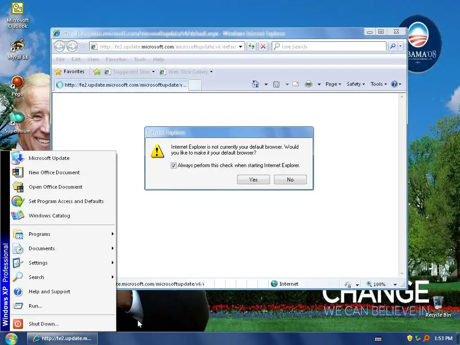Uncheck Always perform this check checkbox
The width and height of the screenshot is (460, 345).
tap(173, 165)
